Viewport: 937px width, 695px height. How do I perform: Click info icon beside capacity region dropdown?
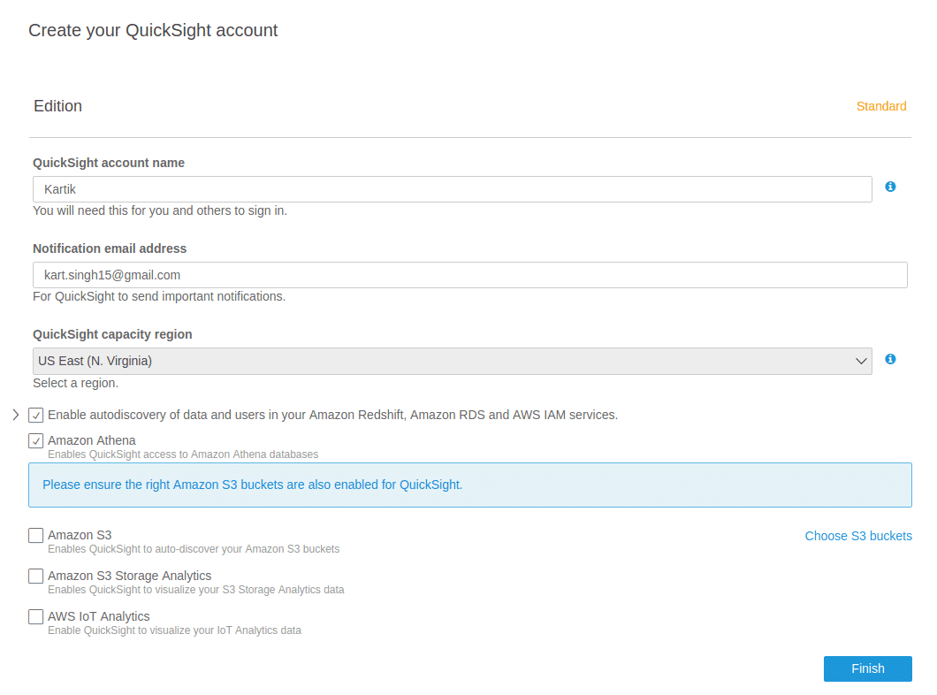click(x=890, y=359)
